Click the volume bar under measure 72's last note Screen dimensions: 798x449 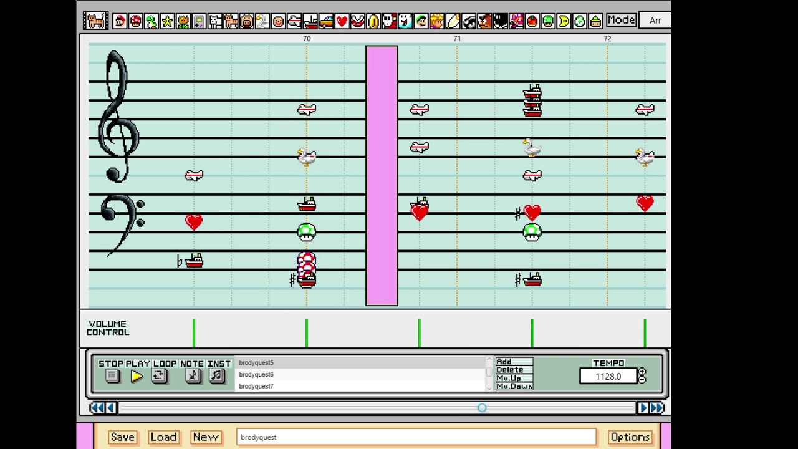[645, 333]
